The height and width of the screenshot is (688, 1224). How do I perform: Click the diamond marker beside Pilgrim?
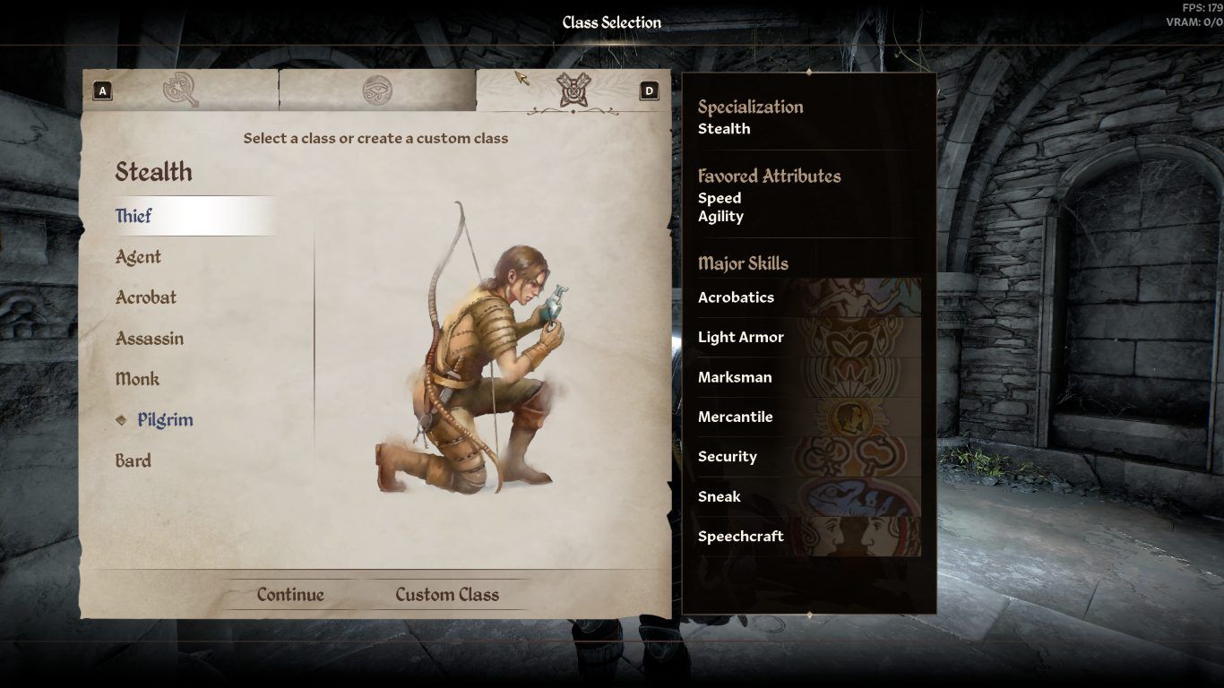tap(121, 419)
